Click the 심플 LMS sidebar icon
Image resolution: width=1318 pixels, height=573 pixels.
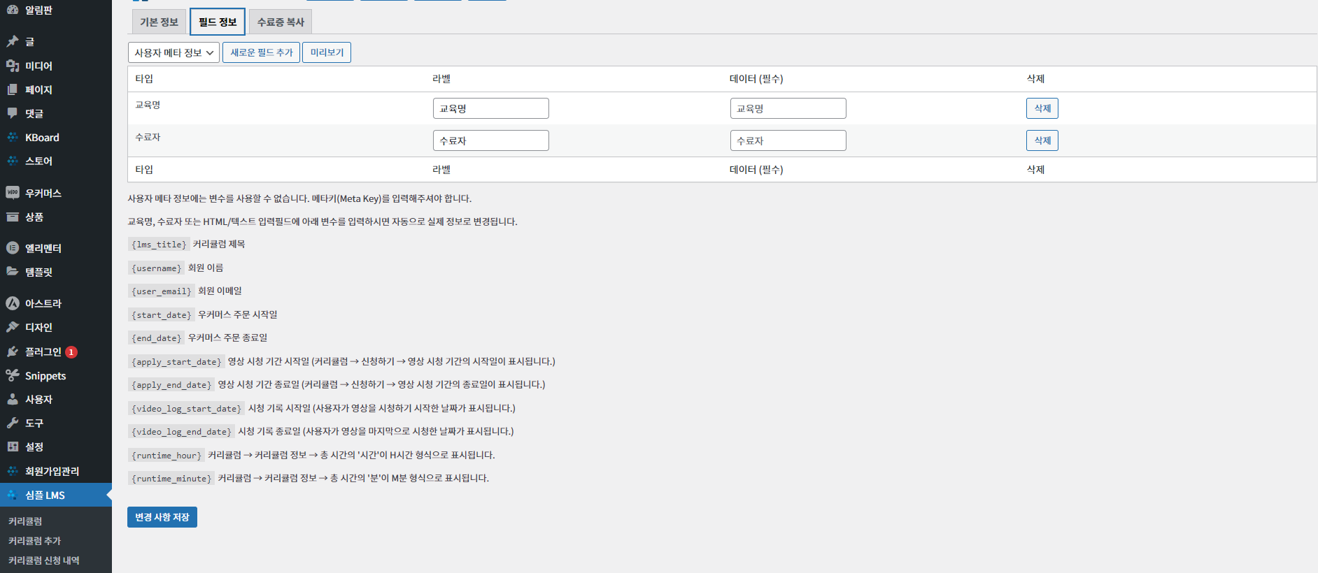point(13,495)
